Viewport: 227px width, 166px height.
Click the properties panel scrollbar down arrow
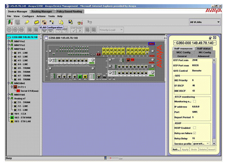[x=214, y=144]
